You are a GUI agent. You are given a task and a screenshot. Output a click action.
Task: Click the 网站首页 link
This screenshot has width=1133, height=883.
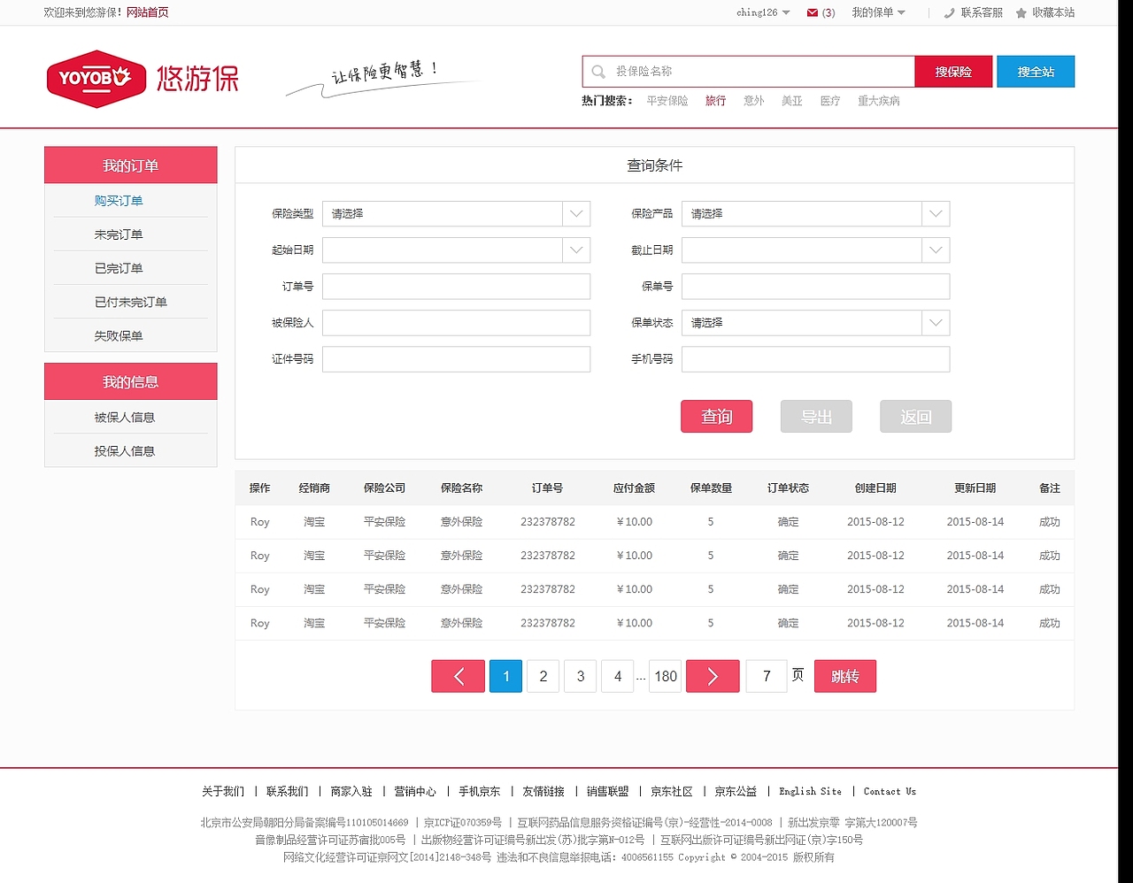pyautogui.click(x=148, y=12)
